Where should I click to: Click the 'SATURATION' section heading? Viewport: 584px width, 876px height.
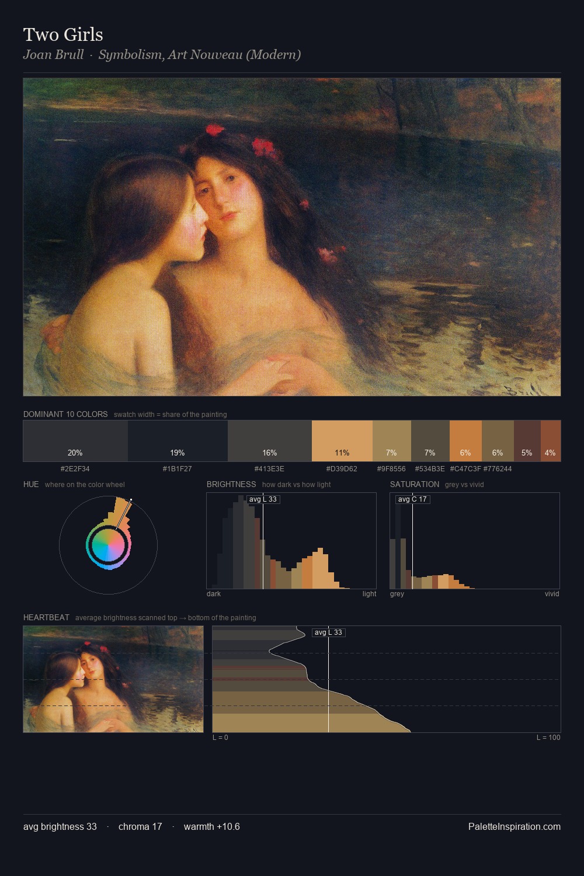pyautogui.click(x=415, y=484)
